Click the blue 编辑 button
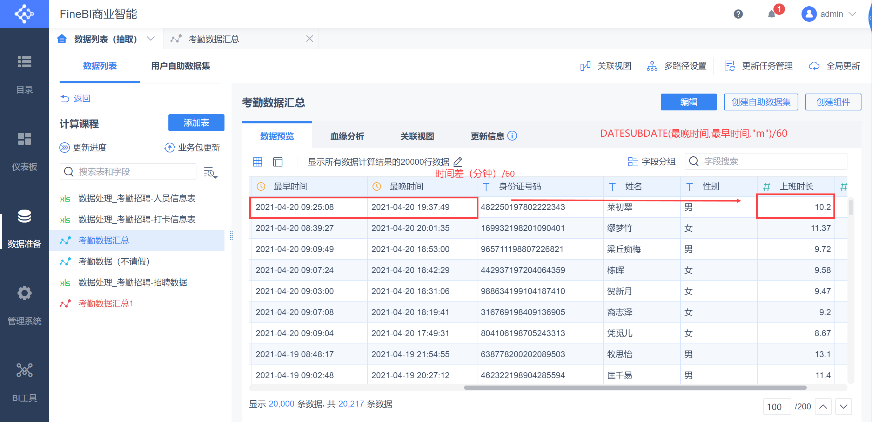The image size is (872, 422). click(x=688, y=102)
